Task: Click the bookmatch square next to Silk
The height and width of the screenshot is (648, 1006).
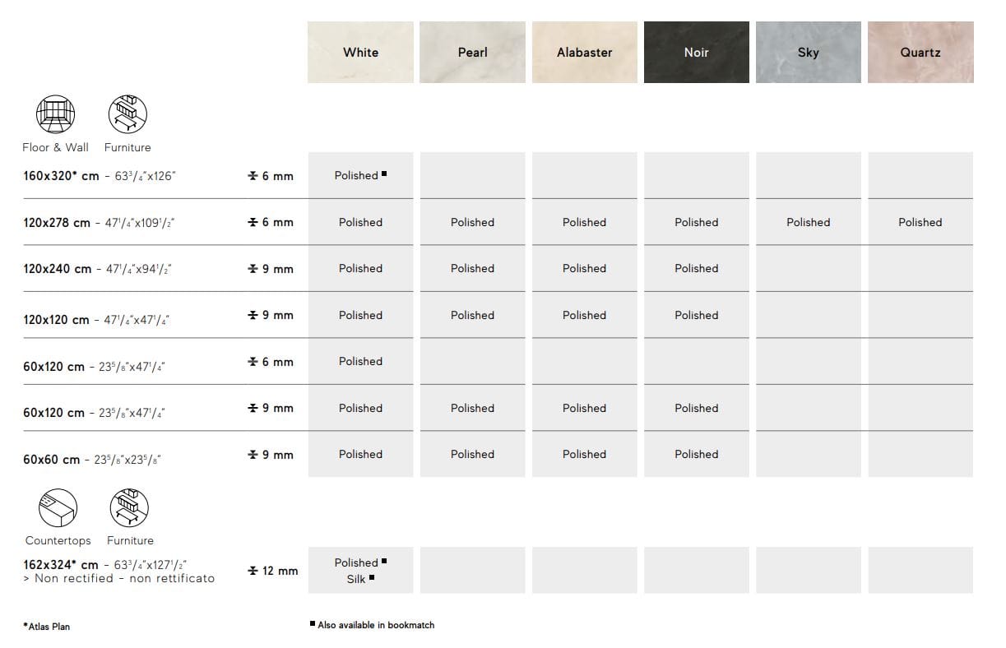Action: [x=372, y=578]
